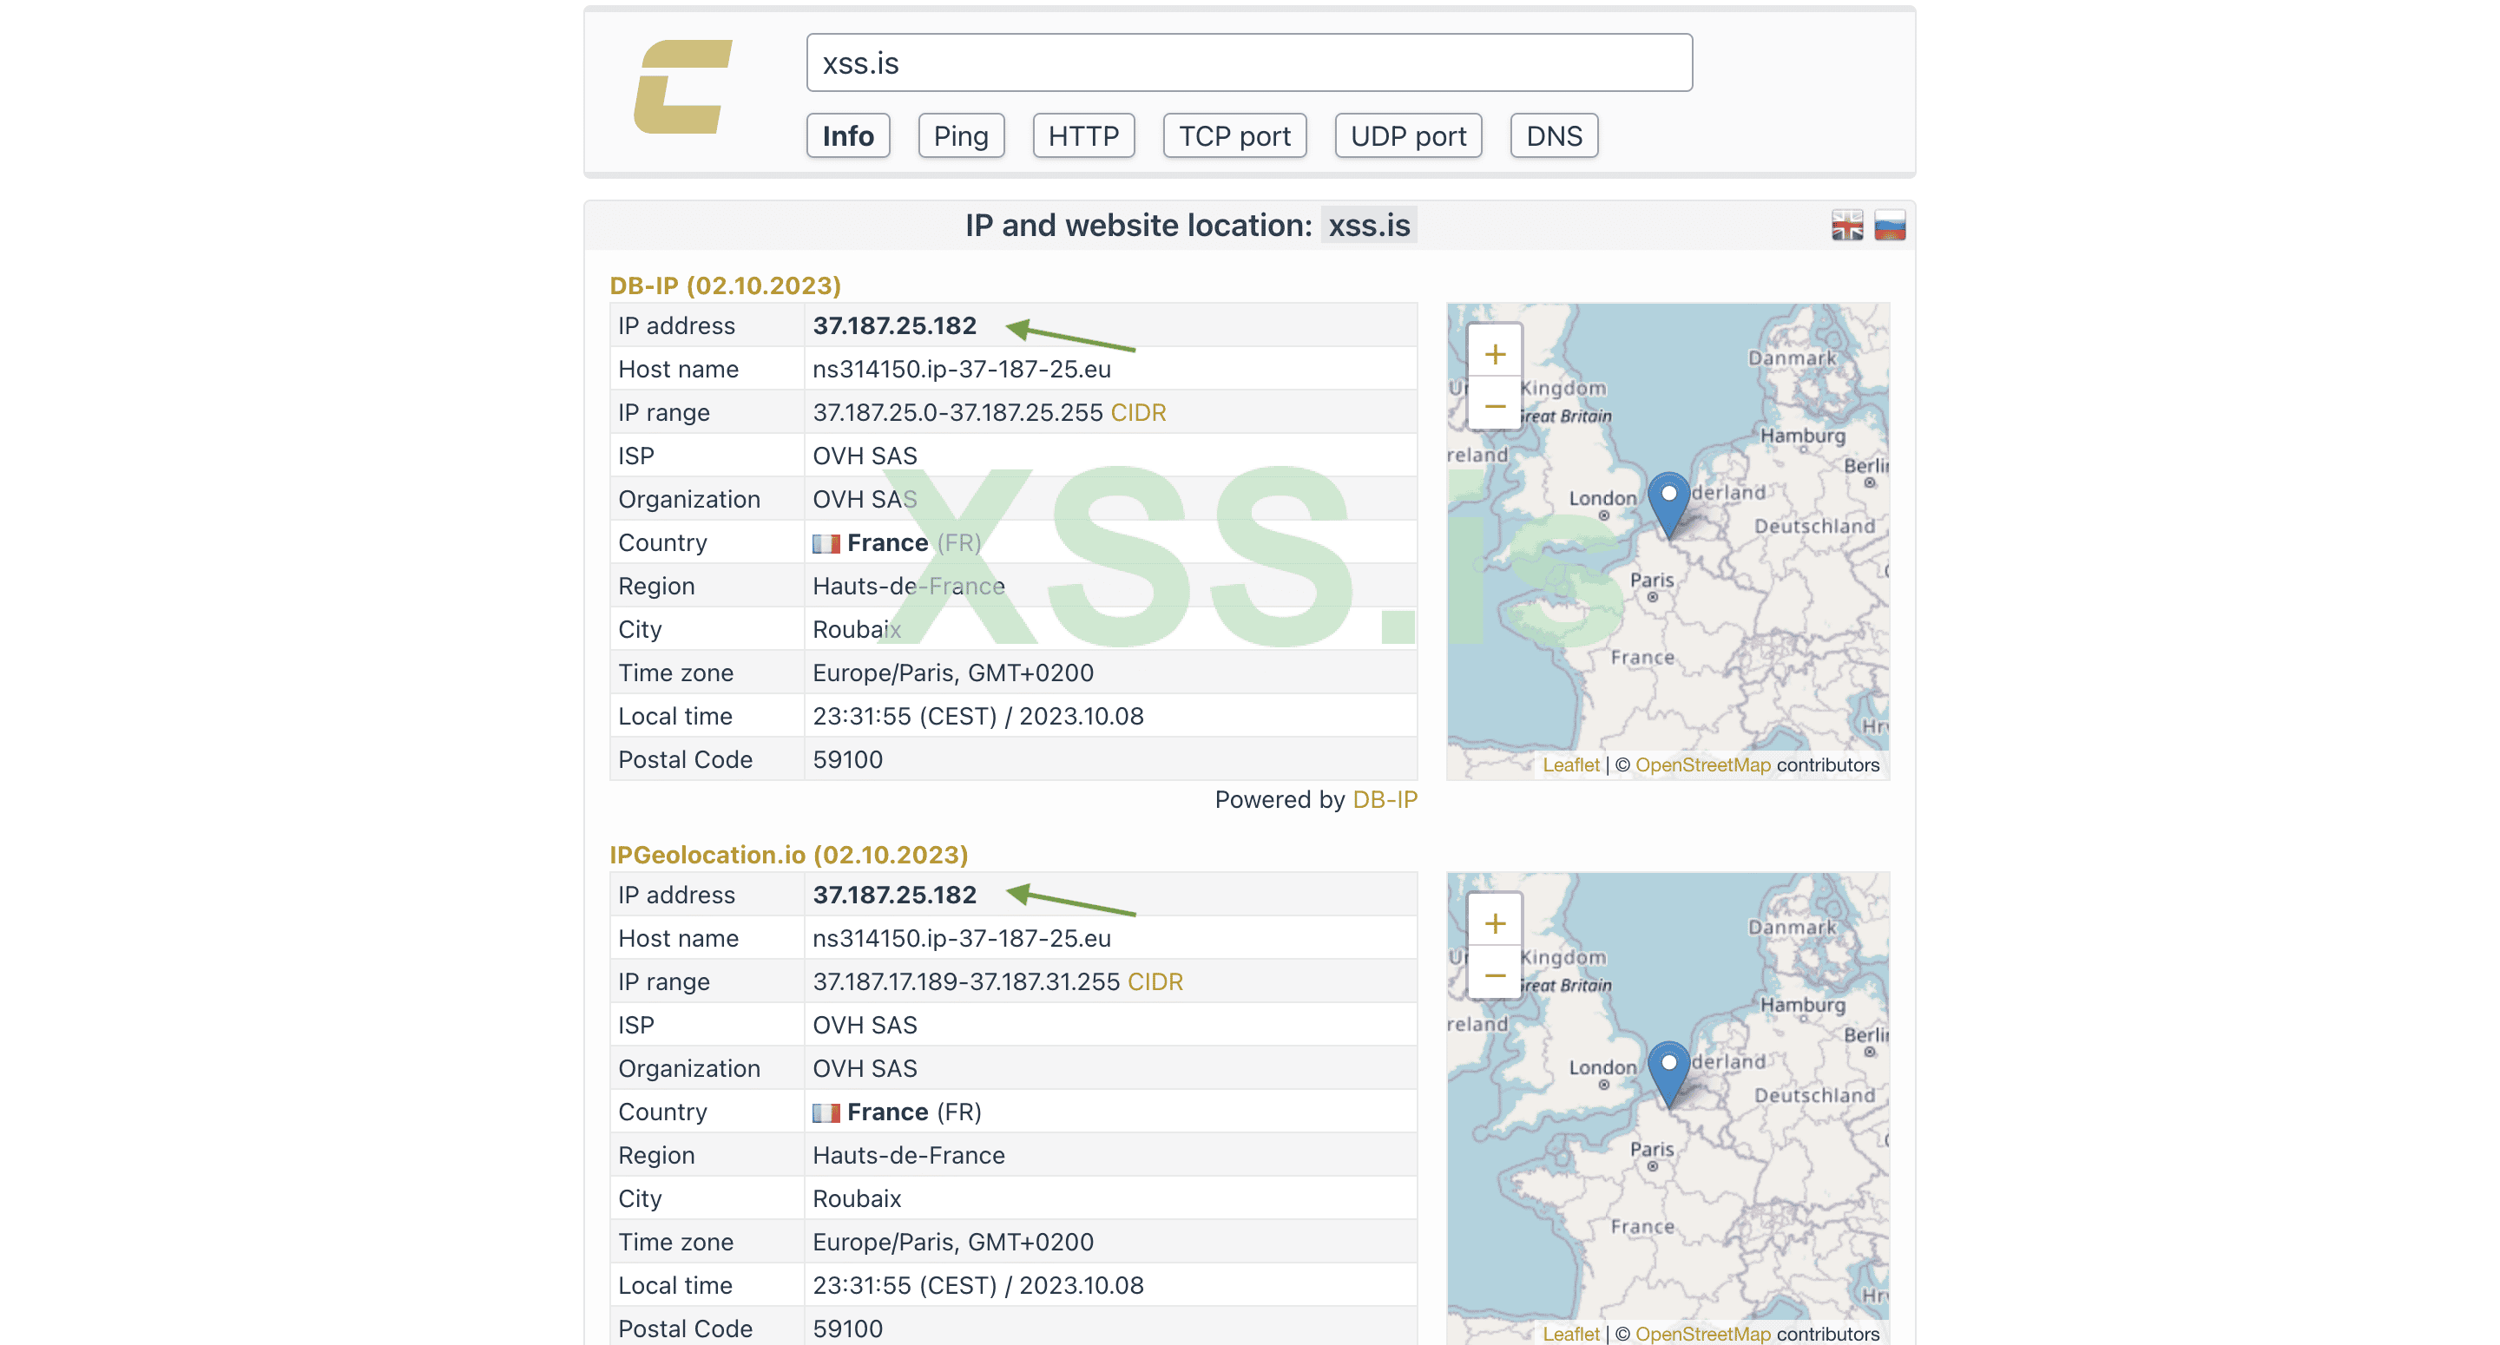The width and height of the screenshot is (2500, 1345).
Task: Select the HTTP check tab
Action: (x=1083, y=136)
